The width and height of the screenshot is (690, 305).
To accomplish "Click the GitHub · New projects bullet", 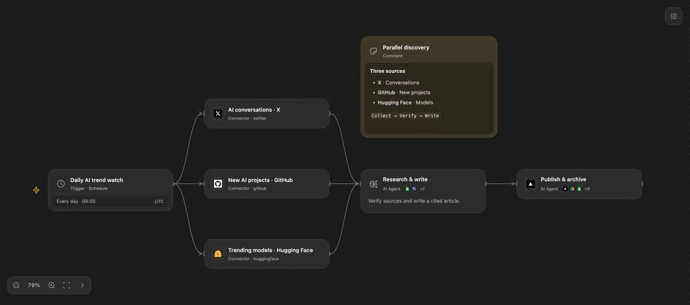I will tap(404, 92).
